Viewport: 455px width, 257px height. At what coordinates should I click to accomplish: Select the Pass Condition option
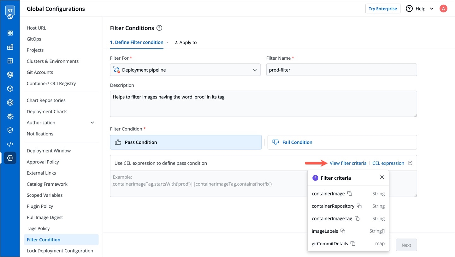click(186, 142)
